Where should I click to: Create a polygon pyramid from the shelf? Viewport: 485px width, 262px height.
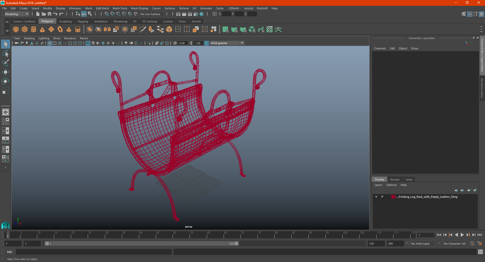[69, 29]
